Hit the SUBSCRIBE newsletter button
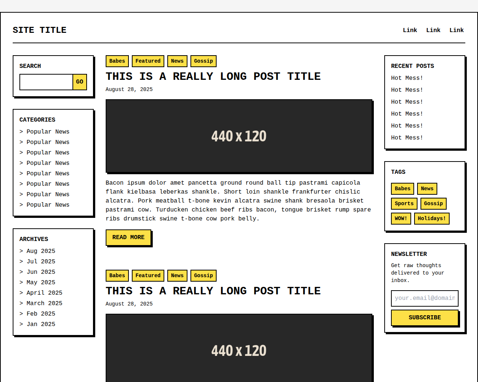The image size is (478, 382). 425,317
